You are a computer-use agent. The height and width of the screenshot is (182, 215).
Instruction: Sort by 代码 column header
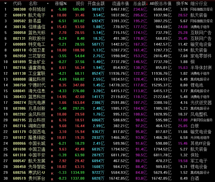(17, 3)
